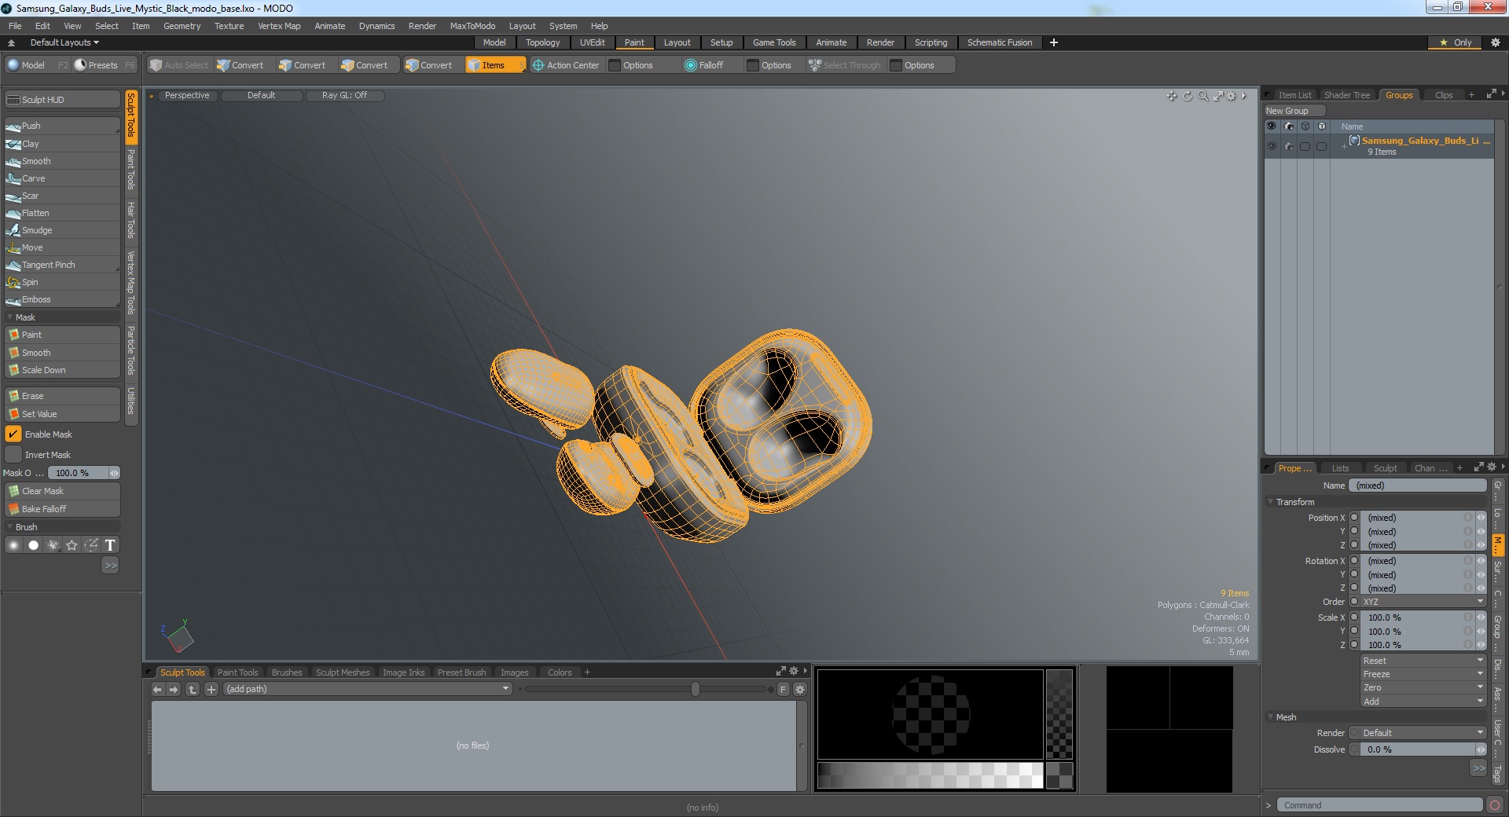Toggle Options checkbox next to Action Center
This screenshot has width=1509, height=817.
[615, 65]
